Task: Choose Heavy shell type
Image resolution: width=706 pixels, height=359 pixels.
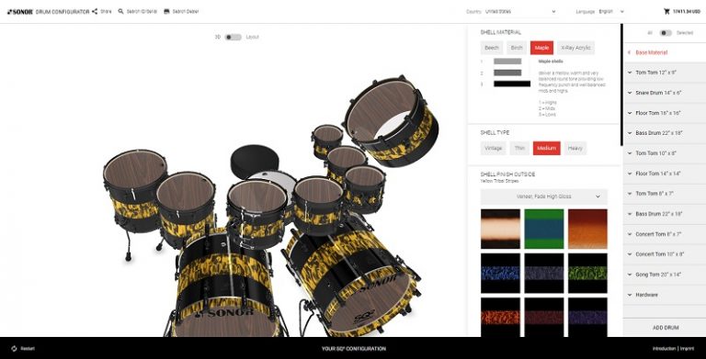Action: [575, 149]
